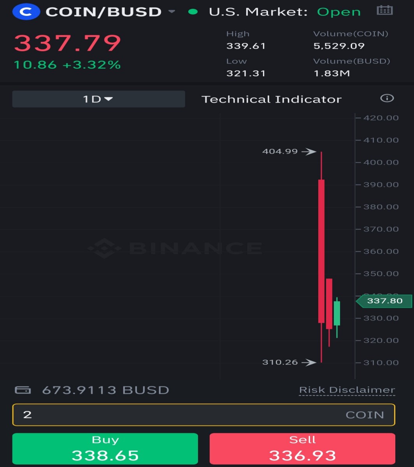This screenshot has width=414, height=467.
Task: Open the market calendar icon
Action: click(385, 11)
